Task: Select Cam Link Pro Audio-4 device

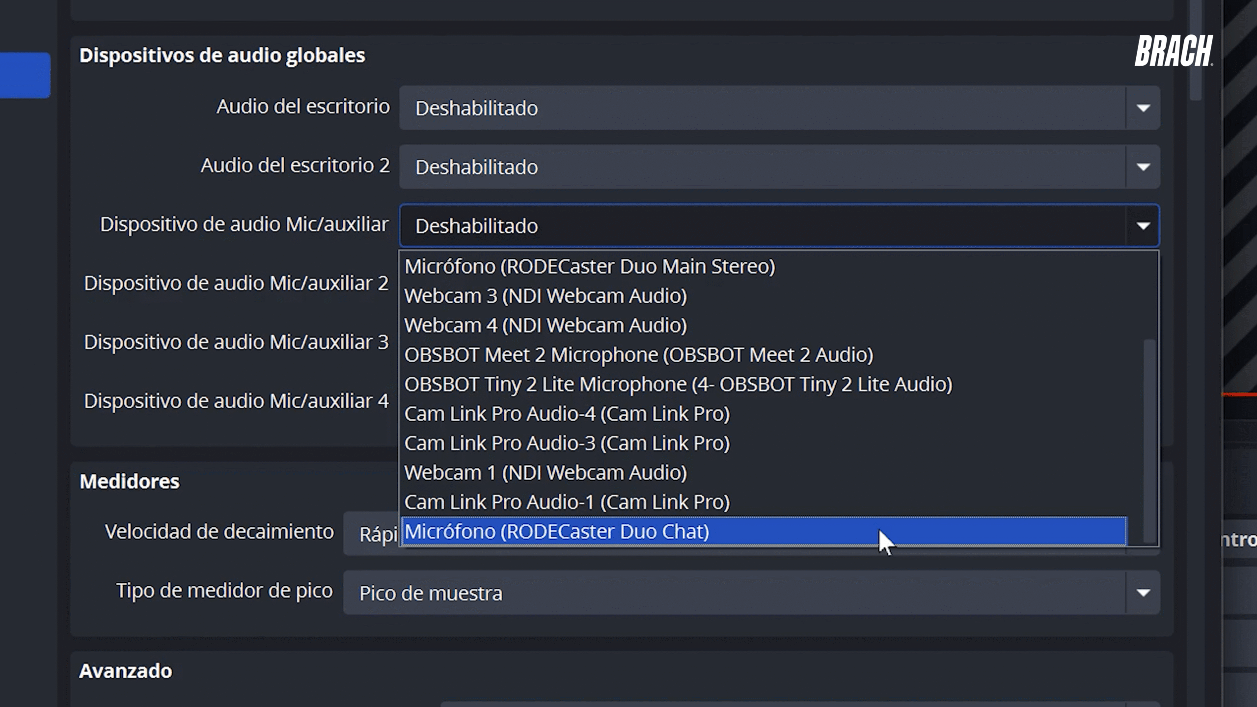Action: click(x=567, y=414)
